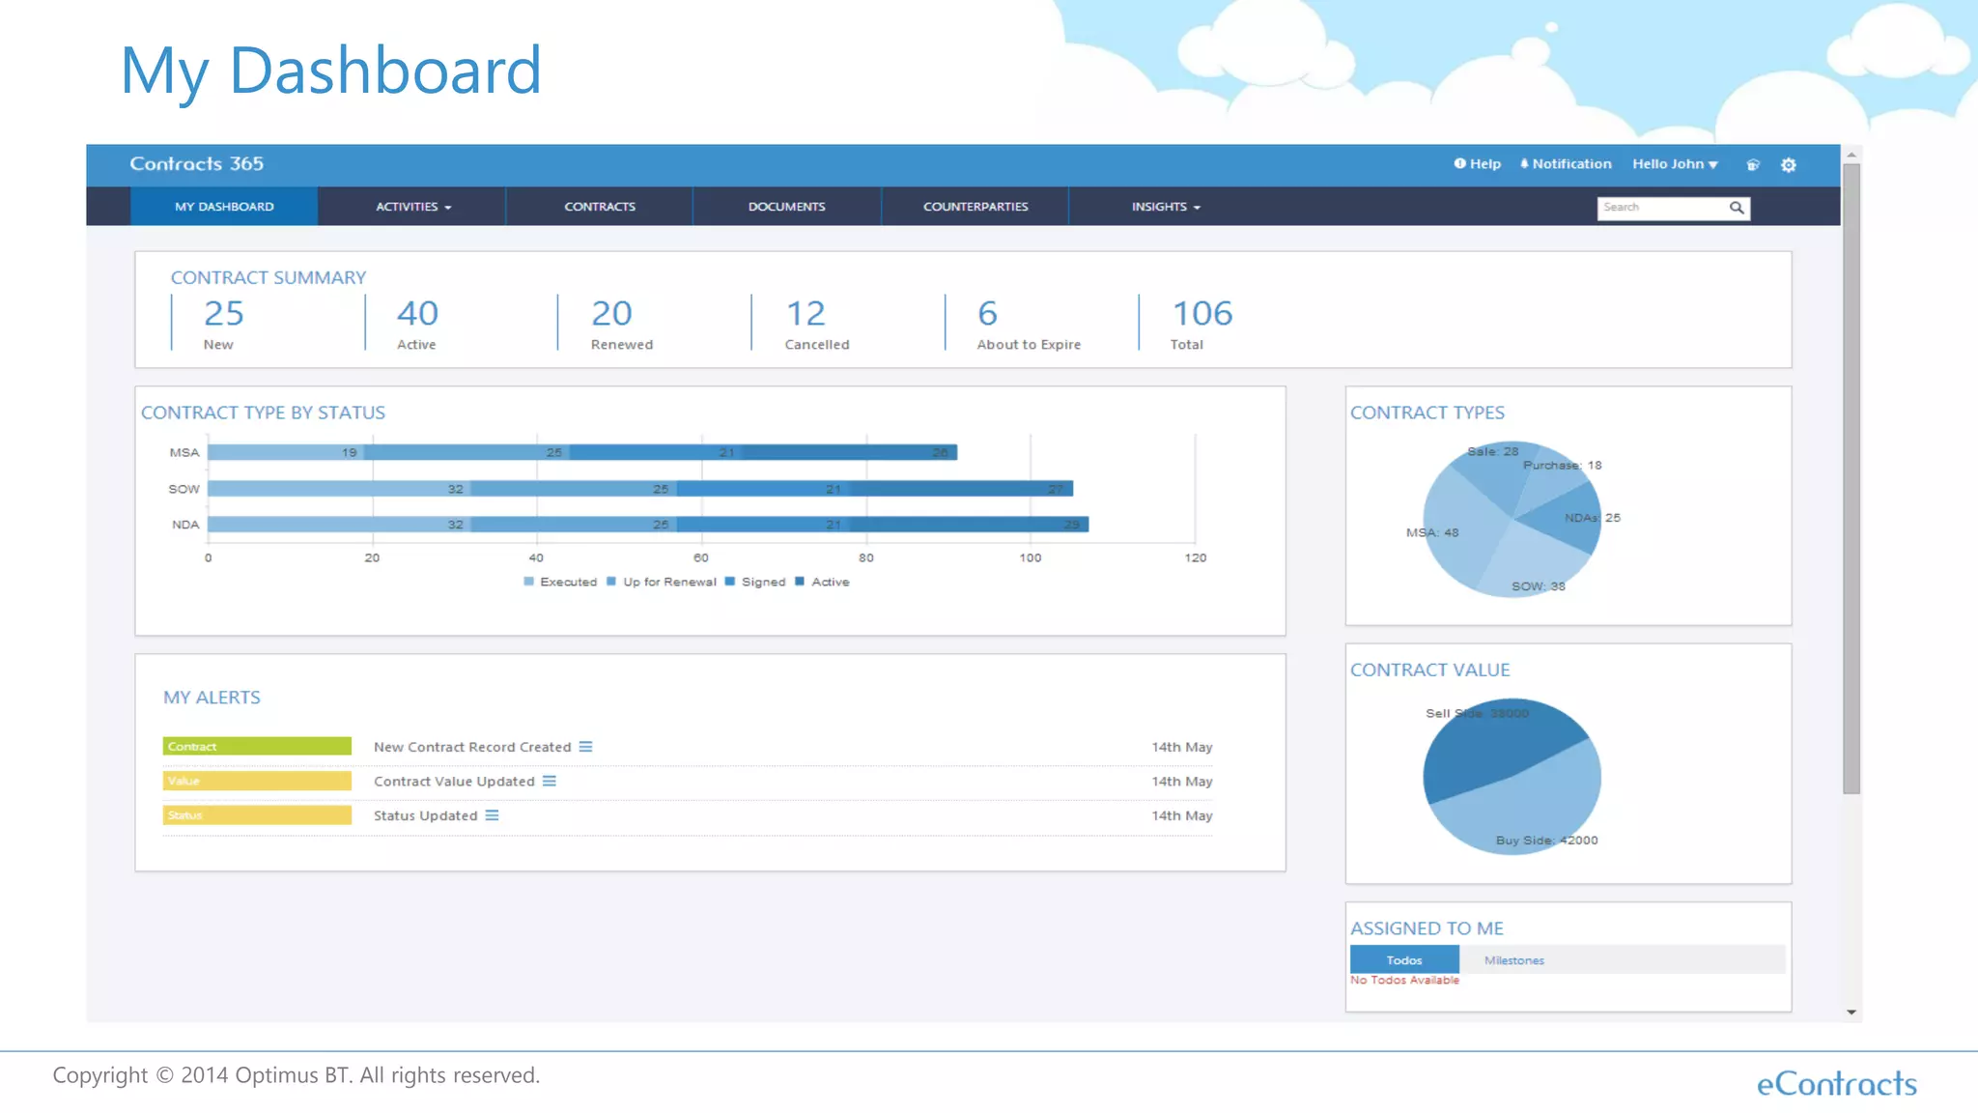Open the Documents page
Screen dimensions: 1978x1113
[x=786, y=207]
